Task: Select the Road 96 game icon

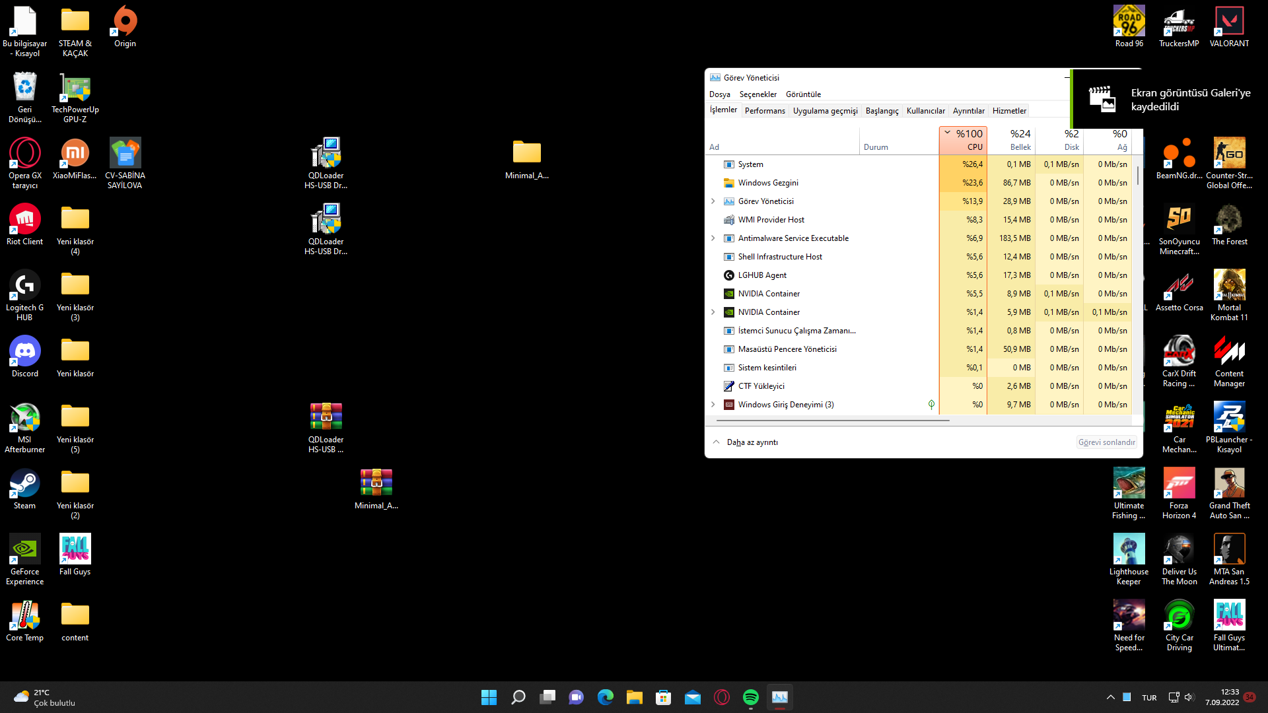Action: pos(1129,27)
